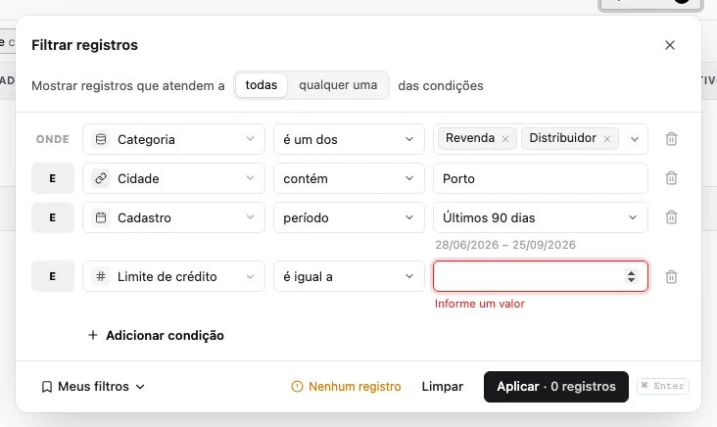
Task: Click the Limpar button
Action: coord(442,386)
